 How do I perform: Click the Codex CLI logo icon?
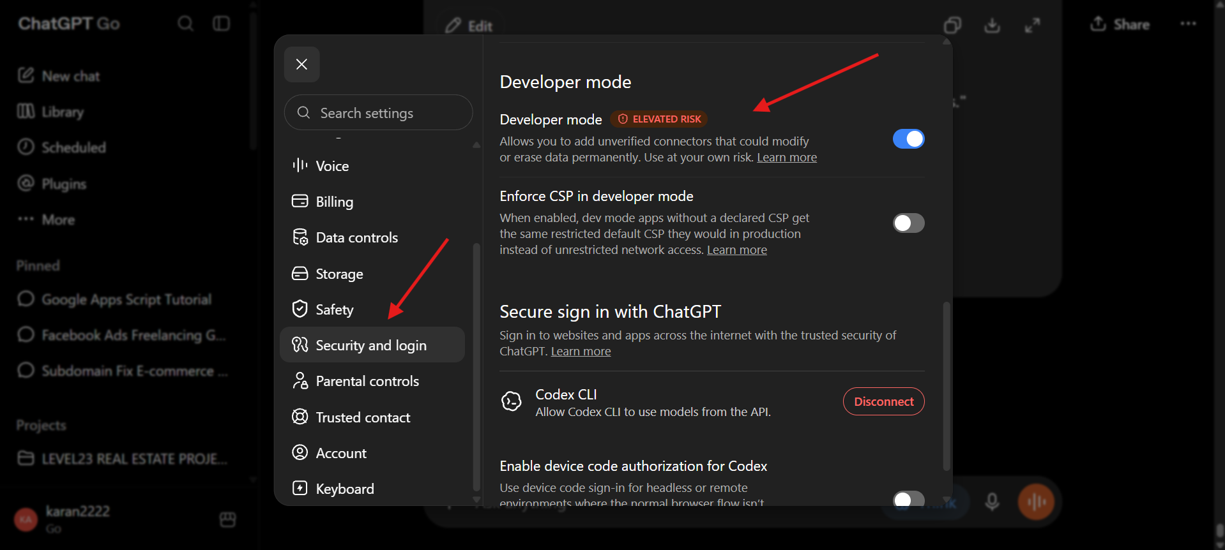(512, 401)
